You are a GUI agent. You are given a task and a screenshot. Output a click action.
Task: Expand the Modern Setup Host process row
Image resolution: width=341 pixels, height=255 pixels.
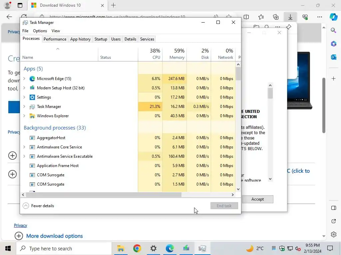(24, 88)
